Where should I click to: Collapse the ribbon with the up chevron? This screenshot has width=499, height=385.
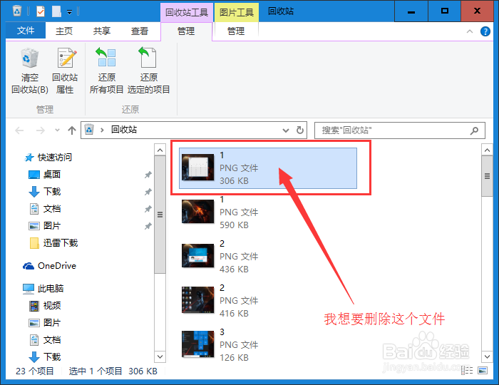470,31
